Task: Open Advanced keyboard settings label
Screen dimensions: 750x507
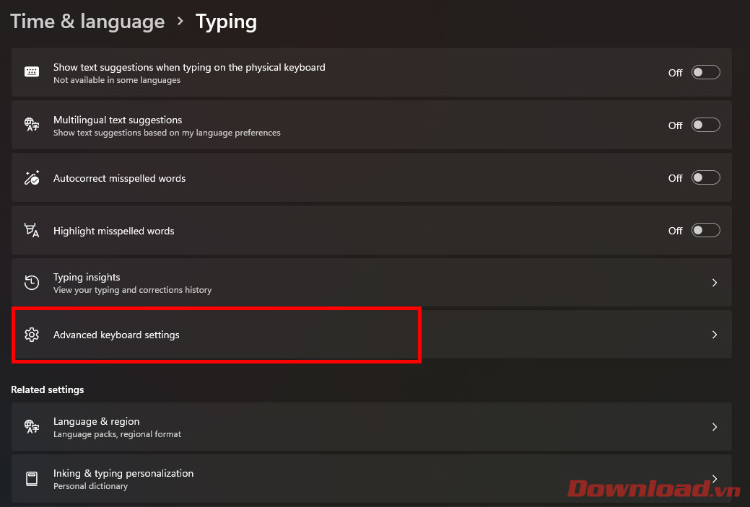Action: (116, 335)
